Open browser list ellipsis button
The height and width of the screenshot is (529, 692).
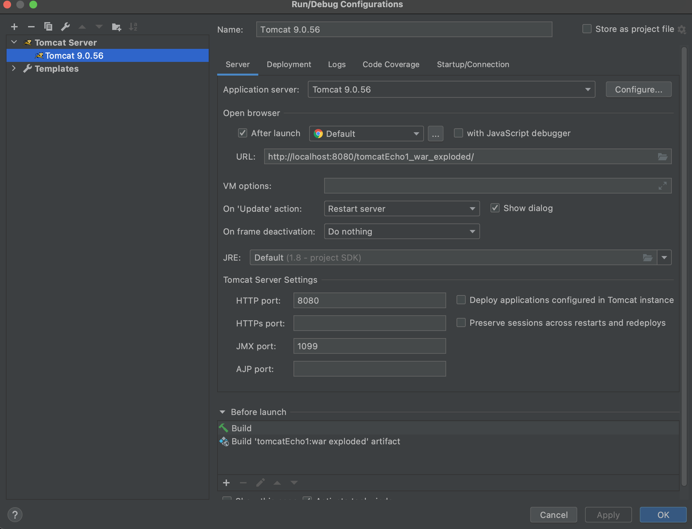tap(436, 134)
